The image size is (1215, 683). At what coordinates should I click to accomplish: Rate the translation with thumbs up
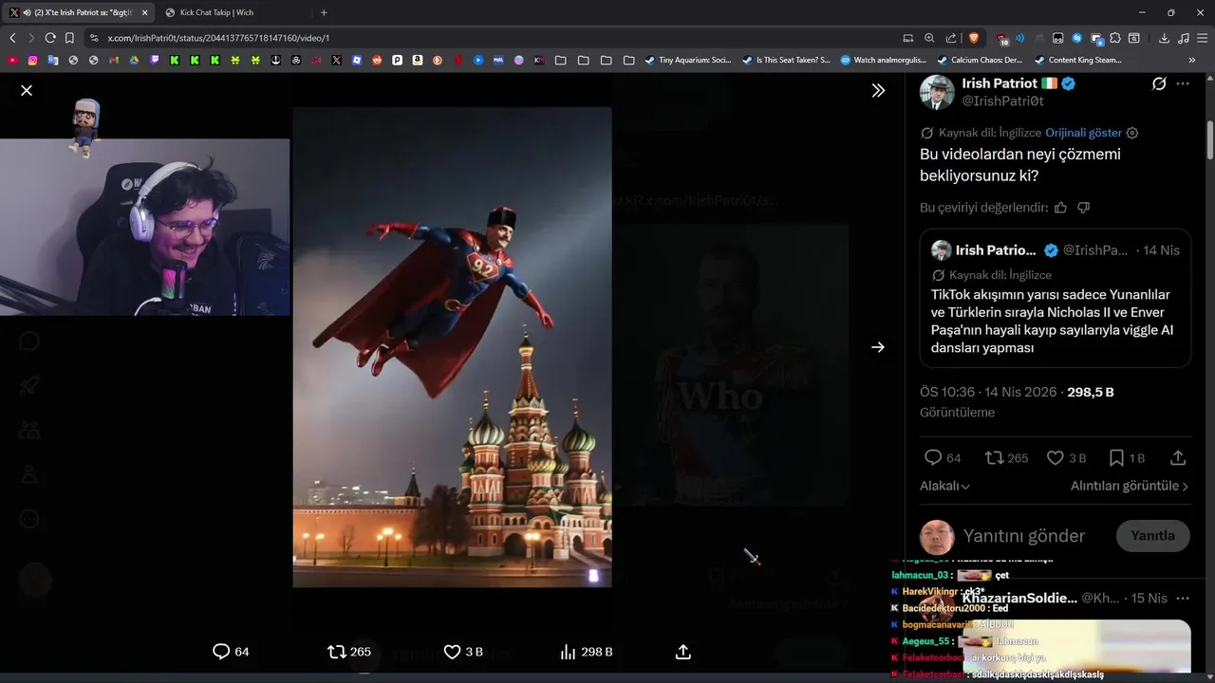click(1060, 207)
